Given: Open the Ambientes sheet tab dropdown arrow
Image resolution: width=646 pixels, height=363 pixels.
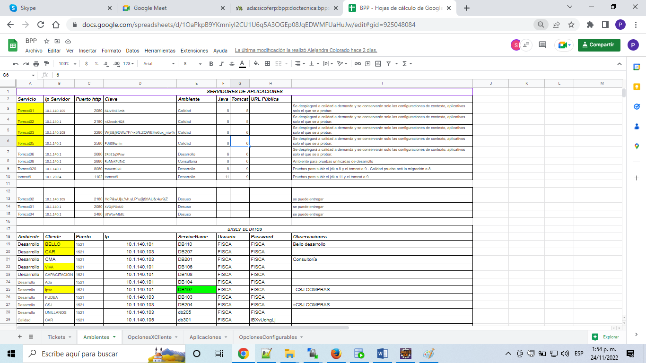Looking at the screenshot, I should tap(114, 337).
